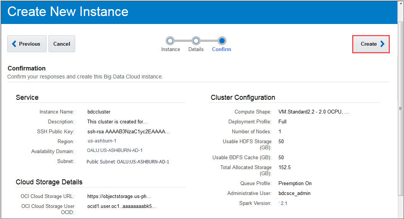Click the truncated Description text value
404x219 pixels.
point(117,122)
